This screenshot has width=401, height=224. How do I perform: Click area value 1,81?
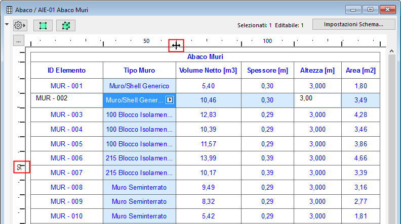point(361,216)
